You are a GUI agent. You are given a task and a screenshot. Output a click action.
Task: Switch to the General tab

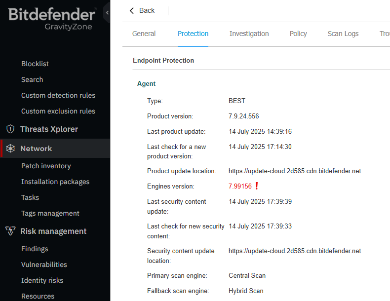tap(144, 34)
